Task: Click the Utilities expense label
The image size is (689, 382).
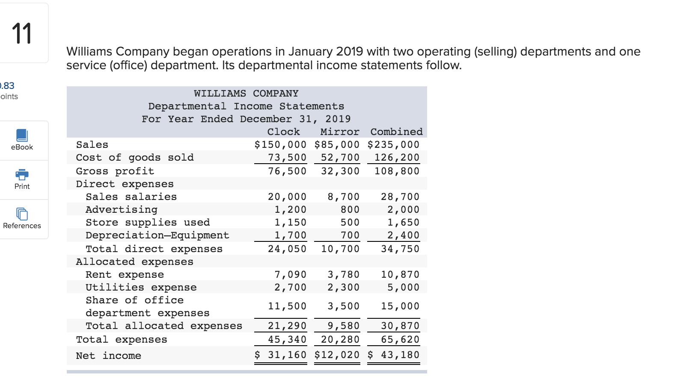Action: pyautogui.click(x=141, y=287)
